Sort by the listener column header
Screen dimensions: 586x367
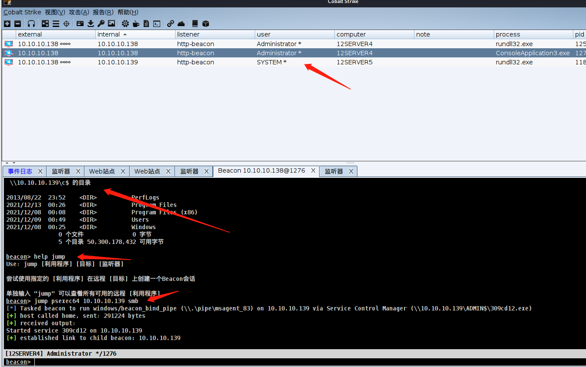(215, 34)
